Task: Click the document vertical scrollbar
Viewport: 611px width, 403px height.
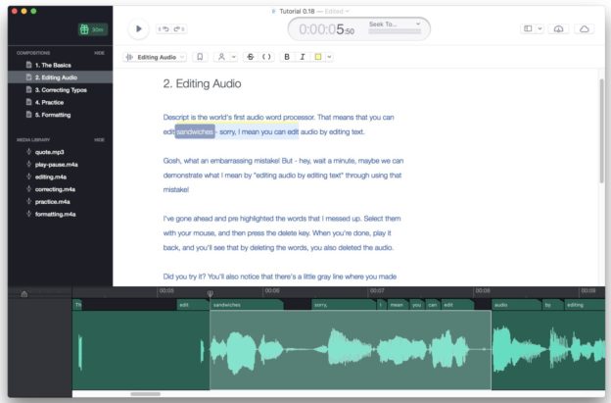Action: click(x=601, y=130)
